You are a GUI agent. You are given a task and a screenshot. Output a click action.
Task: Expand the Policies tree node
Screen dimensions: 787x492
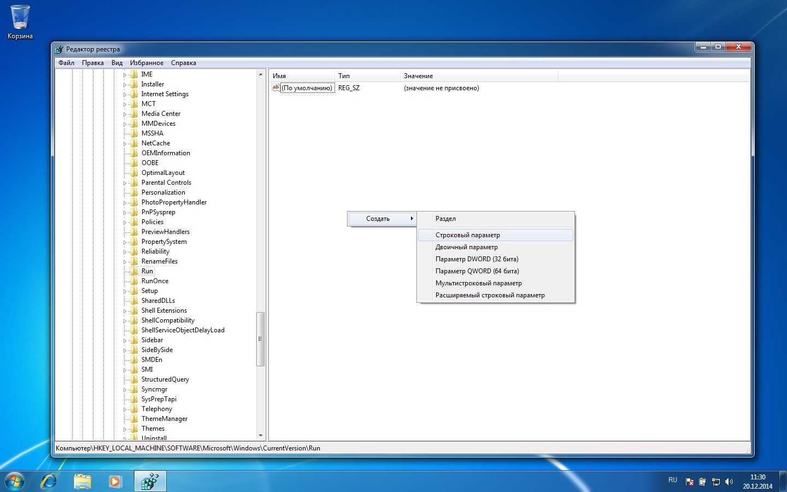coord(125,222)
